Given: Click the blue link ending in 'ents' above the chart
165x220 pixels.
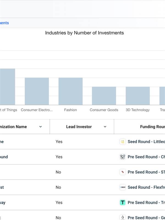Looking at the screenshot, I should [x=4, y=23].
